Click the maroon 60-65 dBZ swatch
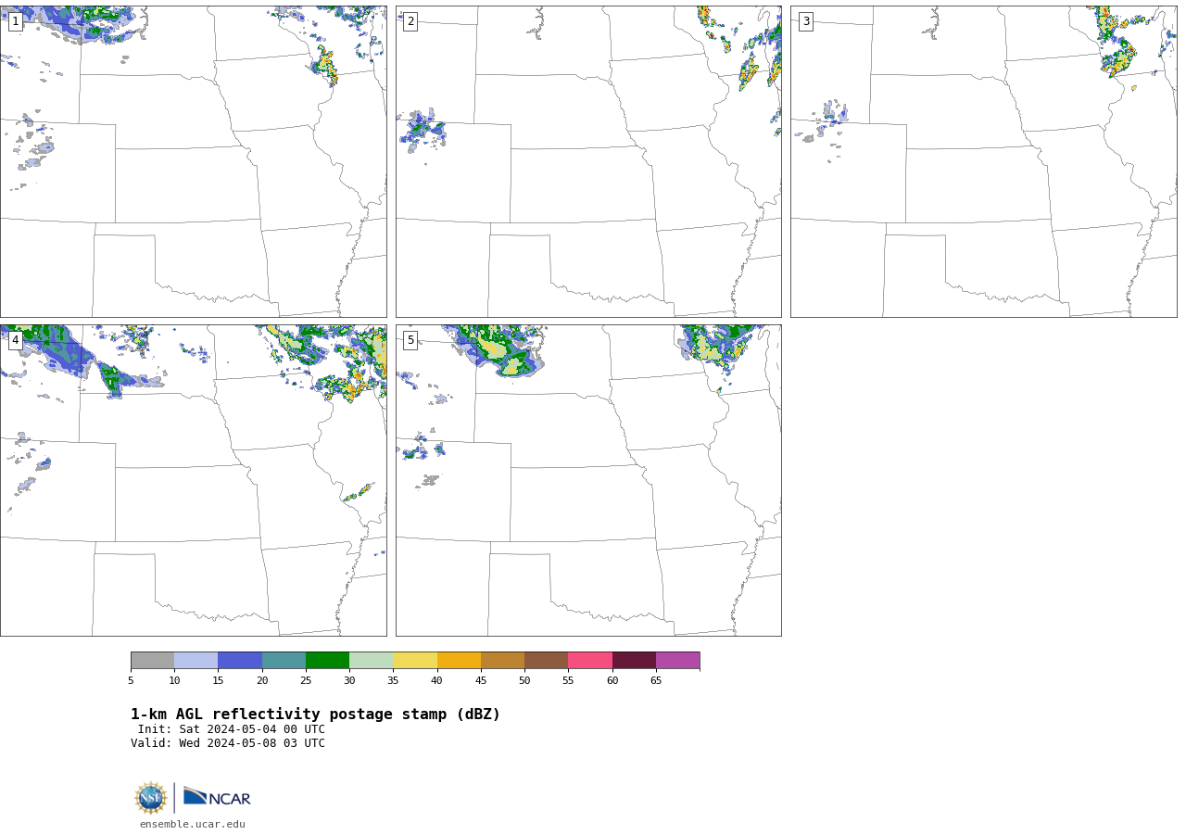 coord(634,660)
